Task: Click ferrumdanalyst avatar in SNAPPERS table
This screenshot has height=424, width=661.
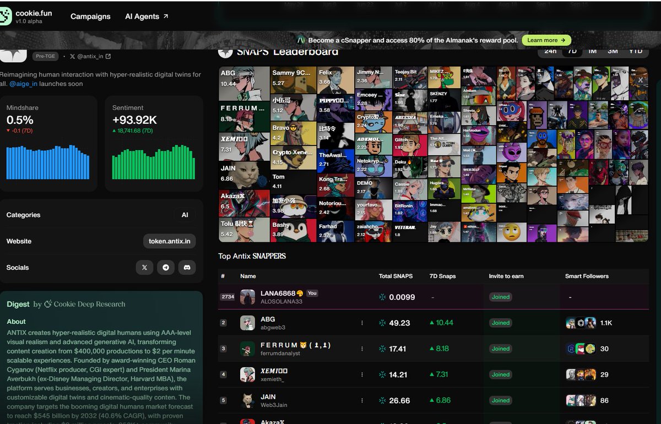Action: click(247, 349)
